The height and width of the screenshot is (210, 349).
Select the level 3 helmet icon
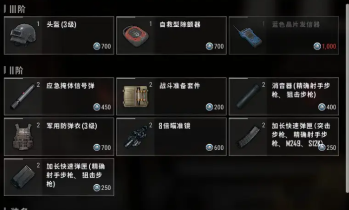(x=23, y=35)
